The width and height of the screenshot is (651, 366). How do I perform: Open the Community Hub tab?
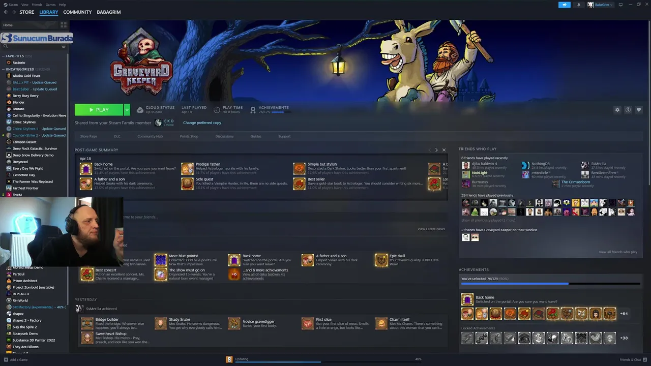point(150,136)
